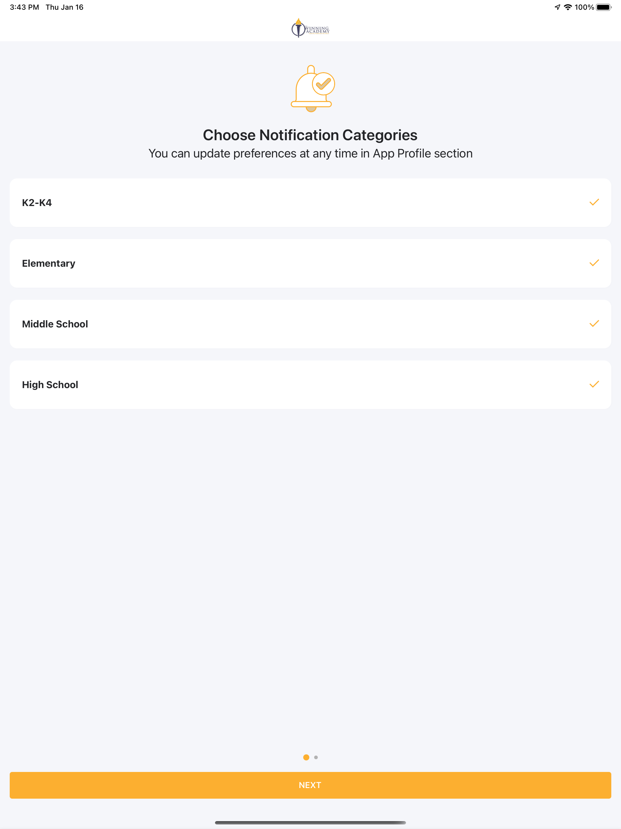Deselect the Middle School checkmark
This screenshot has height=829, width=621.
pyautogui.click(x=594, y=324)
